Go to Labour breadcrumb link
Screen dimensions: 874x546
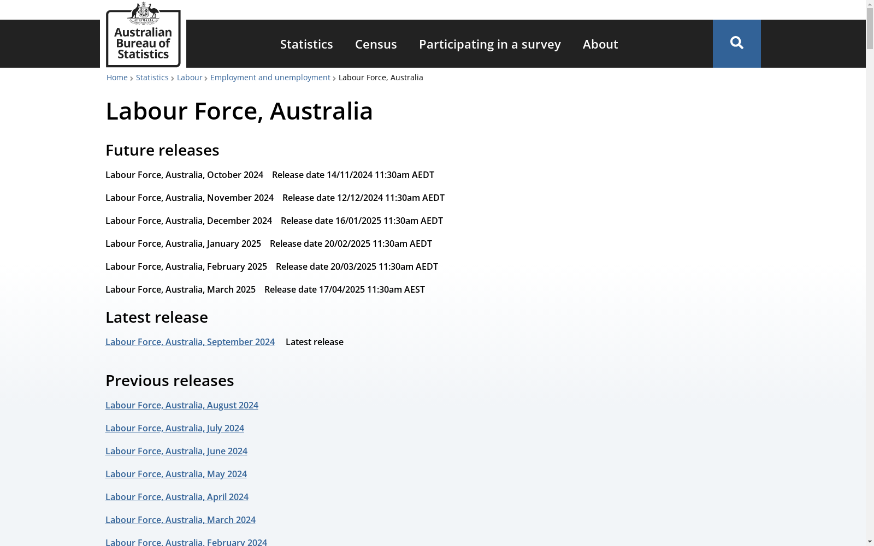pos(190,78)
